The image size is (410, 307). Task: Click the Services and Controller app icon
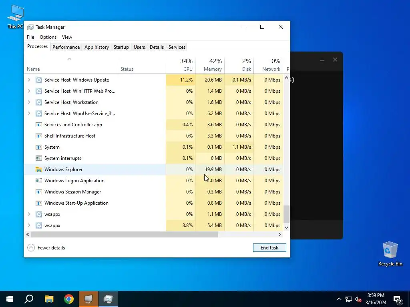(x=39, y=125)
